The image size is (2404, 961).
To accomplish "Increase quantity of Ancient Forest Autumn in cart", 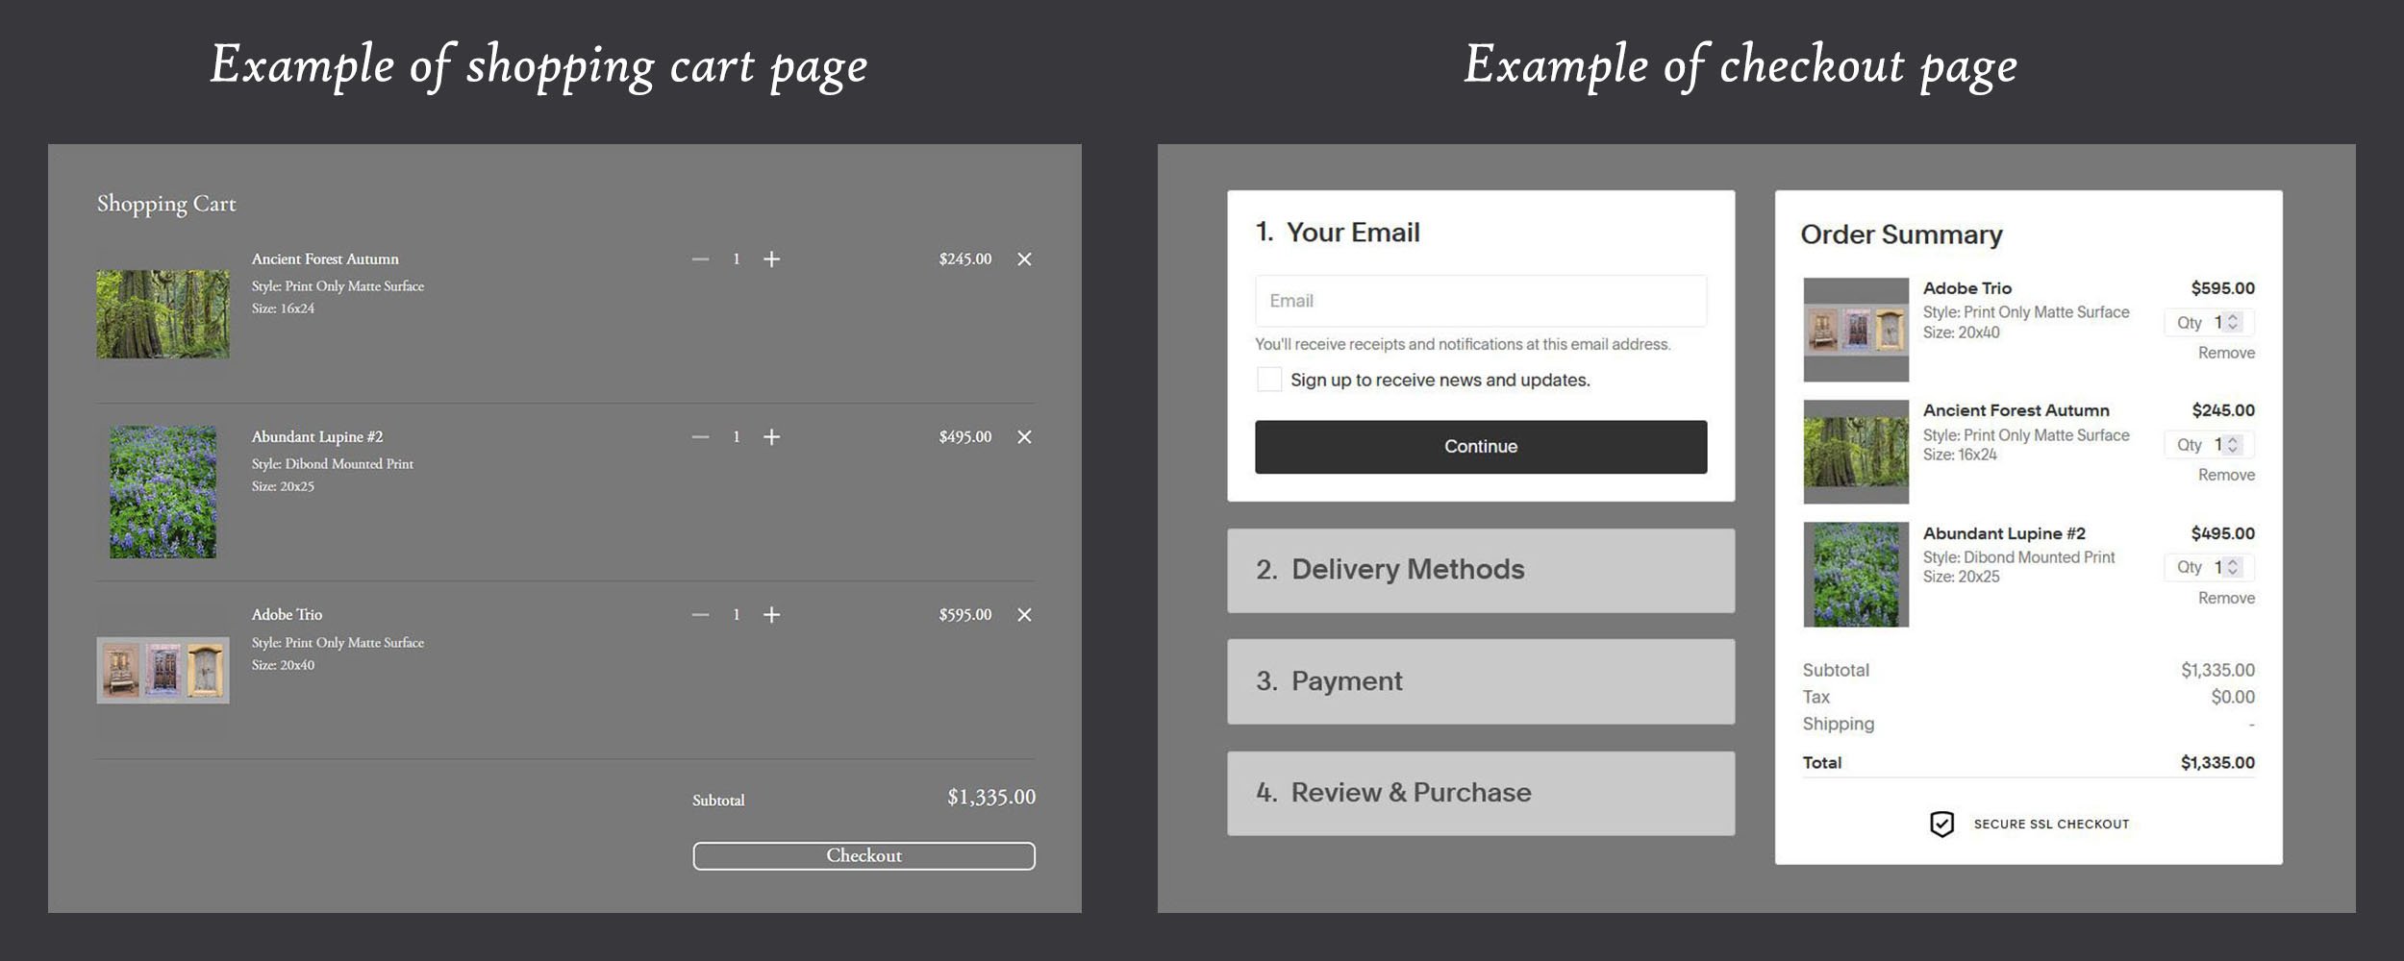I will (x=771, y=259).
